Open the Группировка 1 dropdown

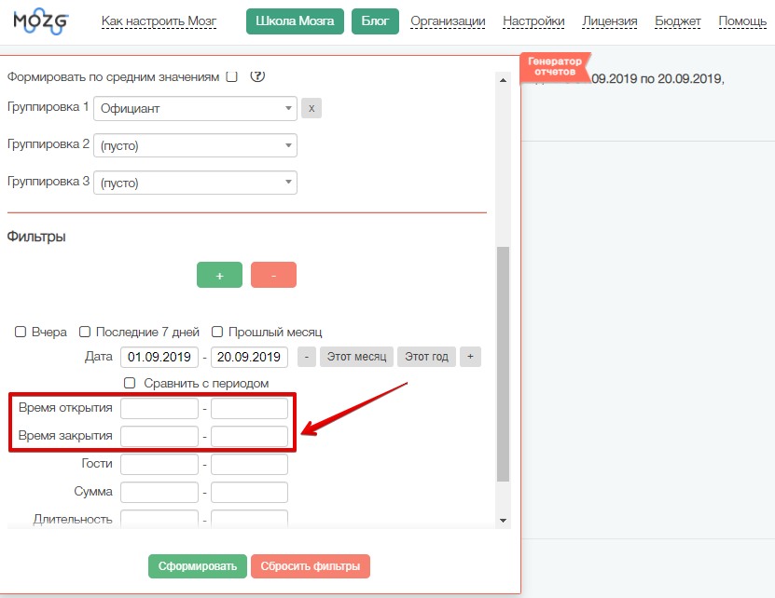195,109
